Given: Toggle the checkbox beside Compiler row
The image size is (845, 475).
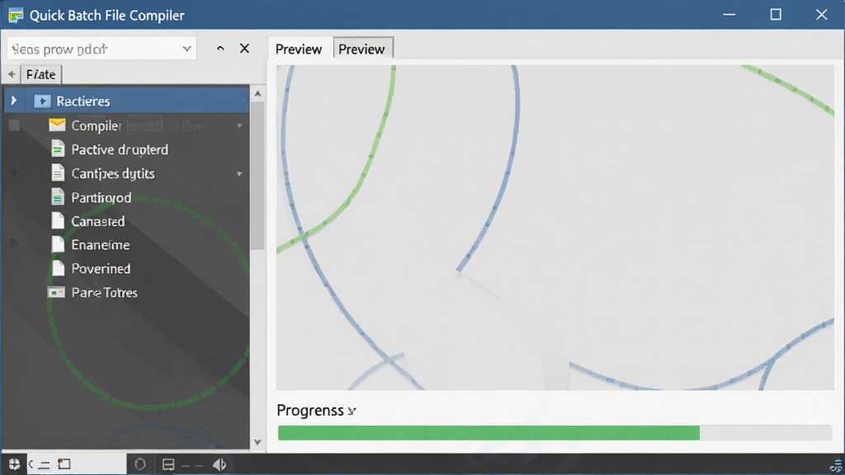Looking at the screenshot, I should point(15,125).
